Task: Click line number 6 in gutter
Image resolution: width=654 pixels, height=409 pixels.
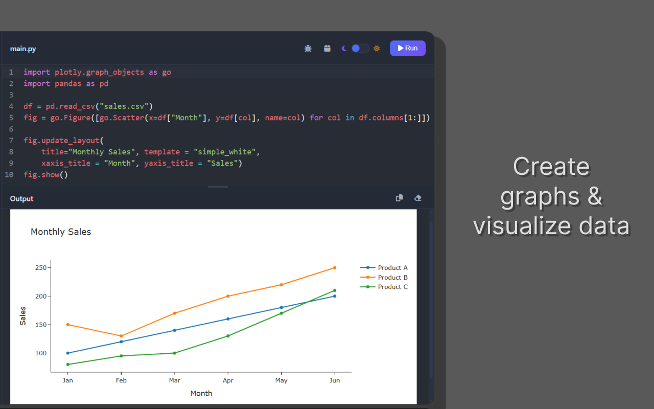Action: coord(11,129)
